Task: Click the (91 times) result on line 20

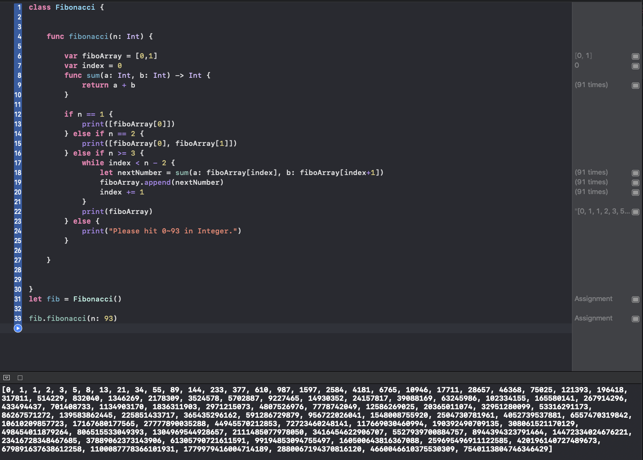Action: coord(591,192)
